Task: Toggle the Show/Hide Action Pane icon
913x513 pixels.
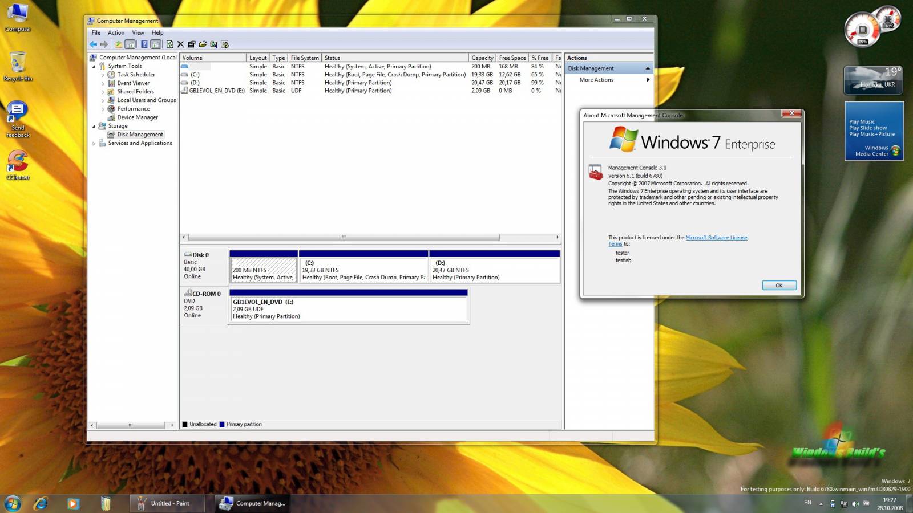Action: coord(156,44)
